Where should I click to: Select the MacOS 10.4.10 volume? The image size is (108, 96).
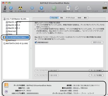[16, 22]
